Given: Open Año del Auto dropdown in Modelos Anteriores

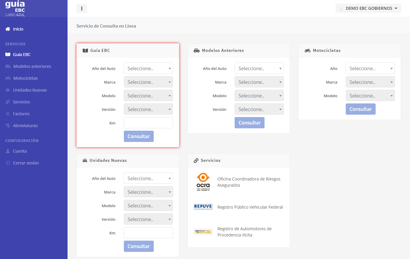Looking at the screenshot, I should point(259,68).
